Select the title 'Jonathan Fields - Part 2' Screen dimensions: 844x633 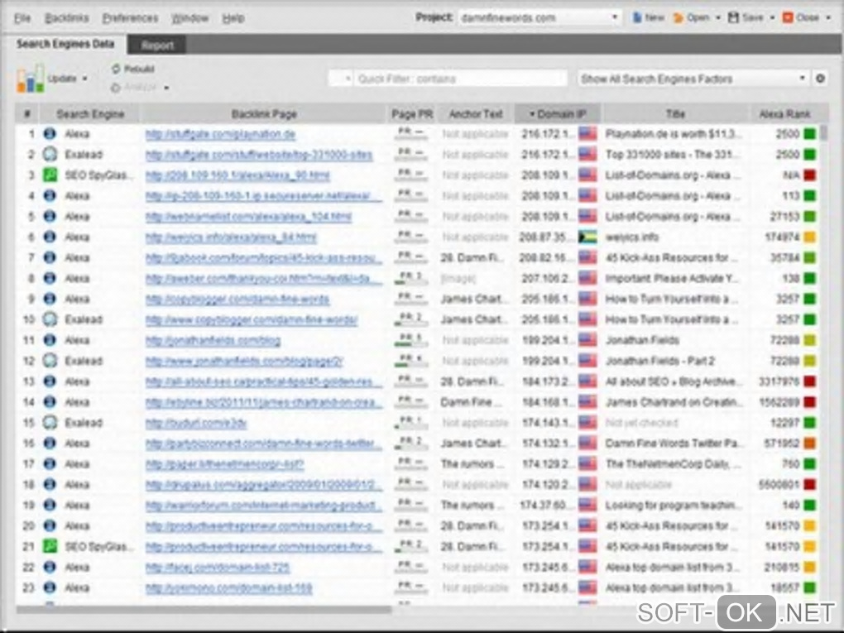click(660, 361)
